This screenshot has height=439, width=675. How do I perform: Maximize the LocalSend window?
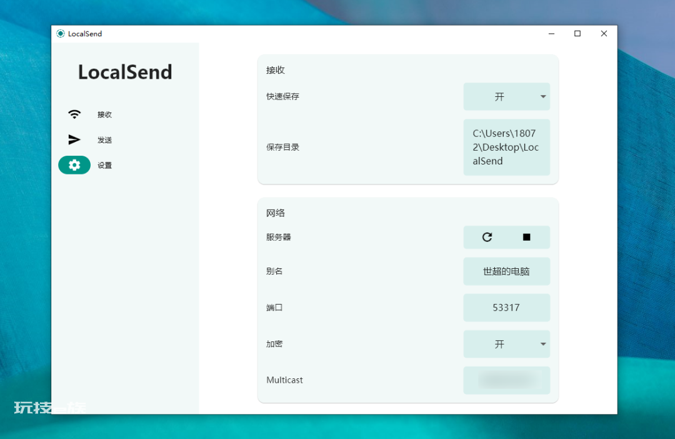[577, 34]
